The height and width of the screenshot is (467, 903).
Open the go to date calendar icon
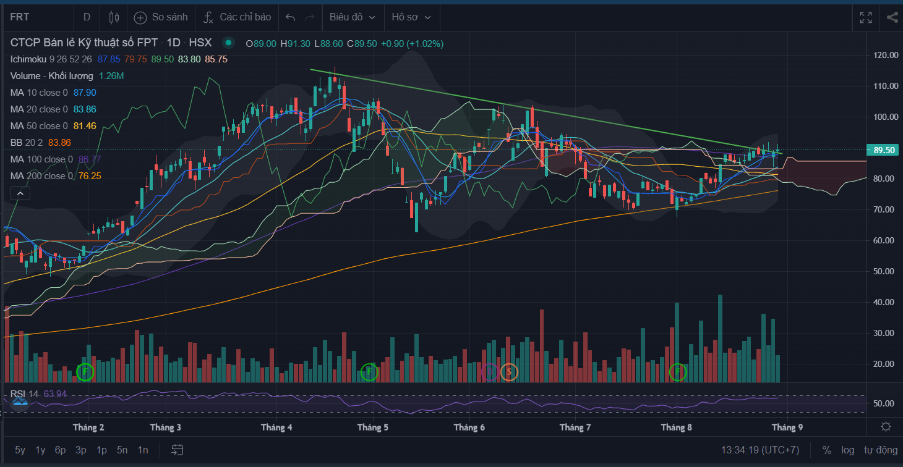point(178,450)
